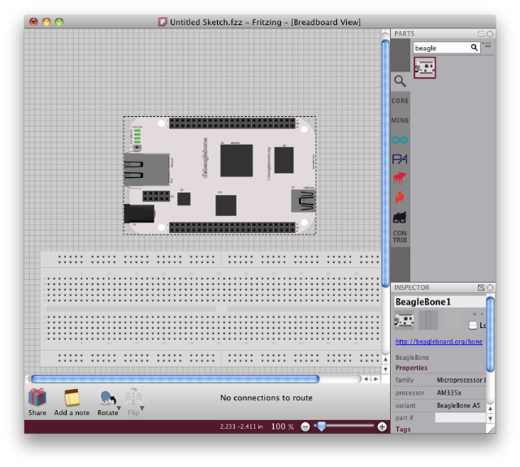Image resolution: width=520 pixels, height=467 pixels.
Task: Click the Inspector scroll down arrow
Action: [x=490, y=418]
